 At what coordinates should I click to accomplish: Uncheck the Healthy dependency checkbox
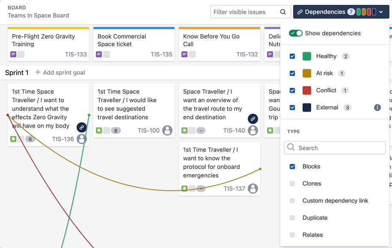point(292,56)
